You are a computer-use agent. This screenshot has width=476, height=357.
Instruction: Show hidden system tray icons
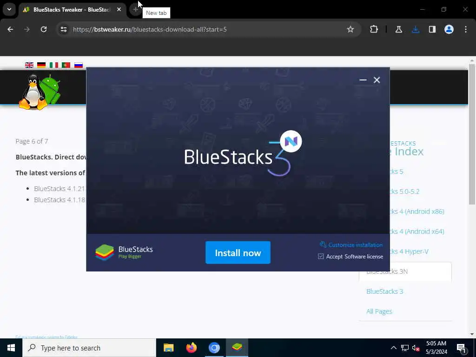(x=393, y=348)
